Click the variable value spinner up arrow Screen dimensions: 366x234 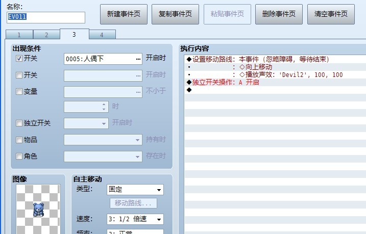(104, 104)
